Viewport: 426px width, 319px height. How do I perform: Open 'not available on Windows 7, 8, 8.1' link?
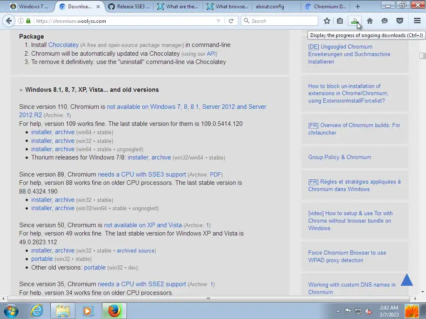(x=143, y=110)
